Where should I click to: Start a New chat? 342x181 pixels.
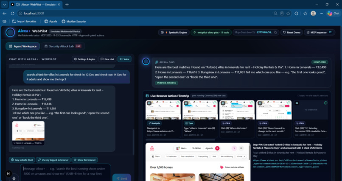(x=107, y=59)
